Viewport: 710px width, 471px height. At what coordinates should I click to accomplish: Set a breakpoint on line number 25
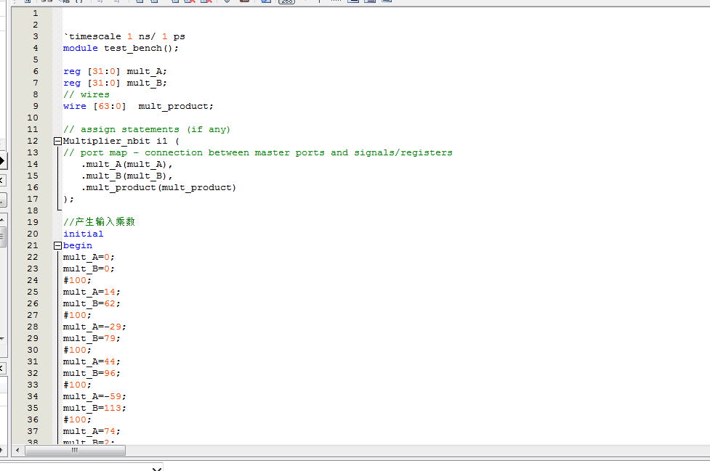[x=32, y=292]
